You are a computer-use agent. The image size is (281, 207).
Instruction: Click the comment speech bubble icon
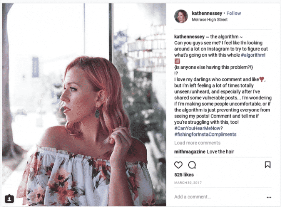pyautogui.click(x=192, y=165)
